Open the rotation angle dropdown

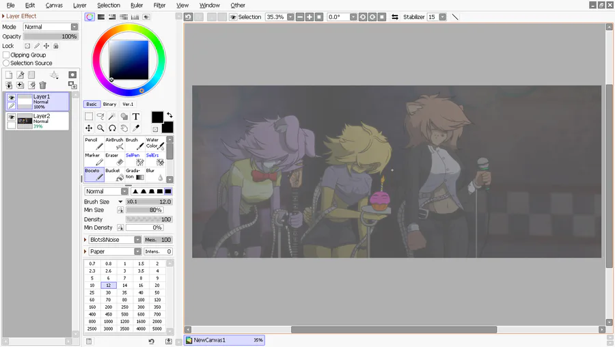[353, 17]
